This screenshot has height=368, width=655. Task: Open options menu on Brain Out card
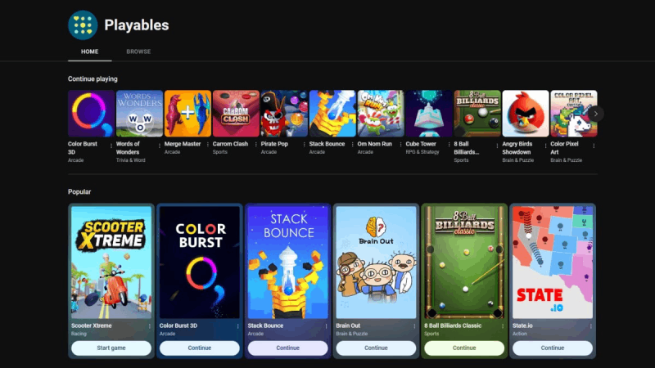[414, 325]
